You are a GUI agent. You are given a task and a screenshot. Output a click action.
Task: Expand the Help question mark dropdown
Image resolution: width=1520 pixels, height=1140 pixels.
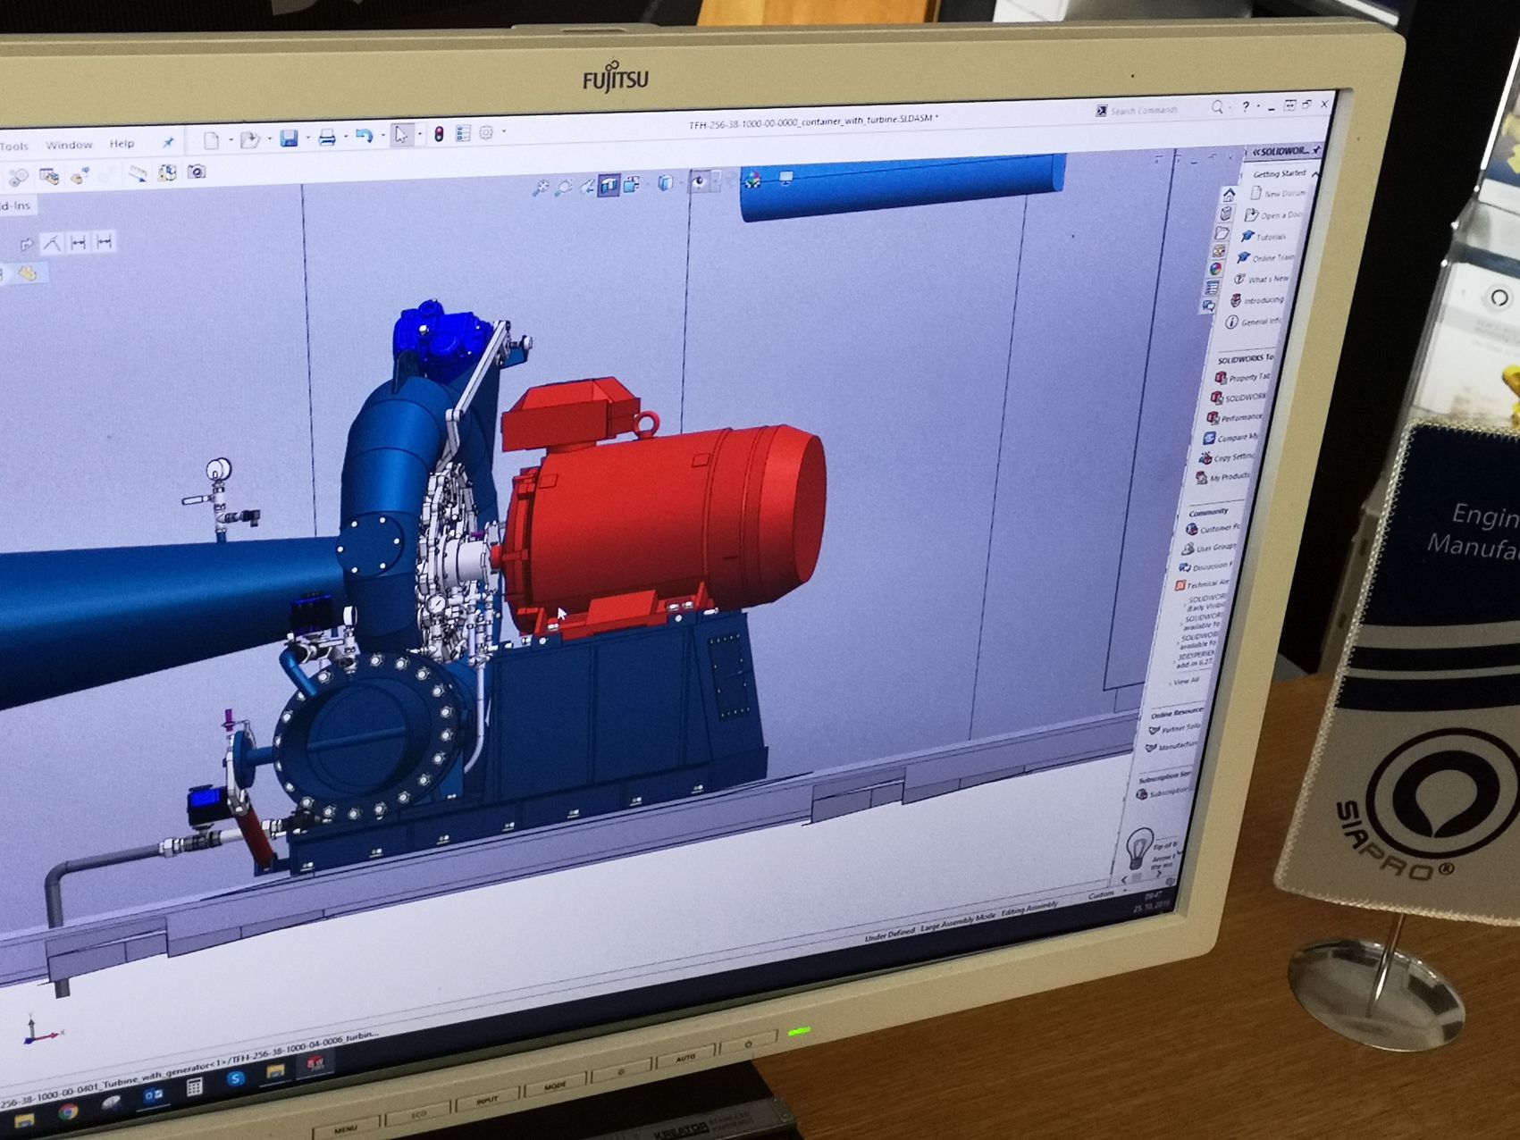[1258, 107]
